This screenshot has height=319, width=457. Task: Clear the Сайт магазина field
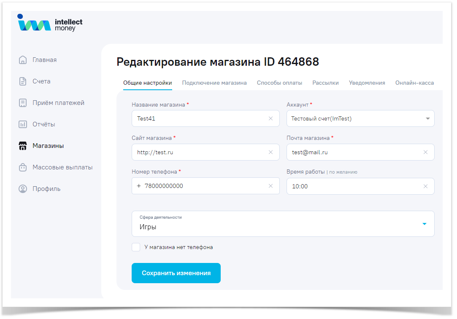pos(270,152)
